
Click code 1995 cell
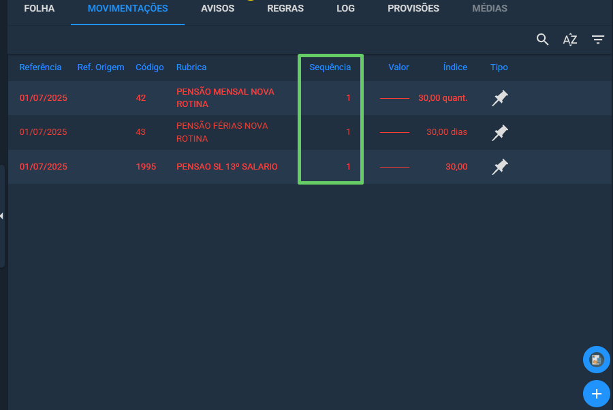[146, 166]
